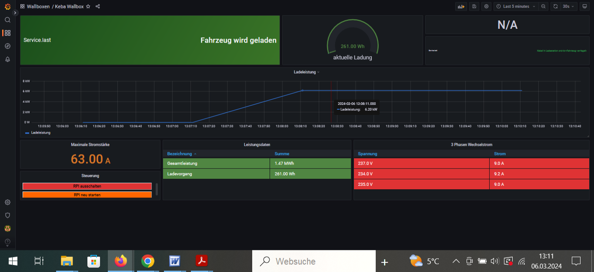This screenshot has height=272, width=594.
Task: Zoom out the time range
Action: (543, 7)
